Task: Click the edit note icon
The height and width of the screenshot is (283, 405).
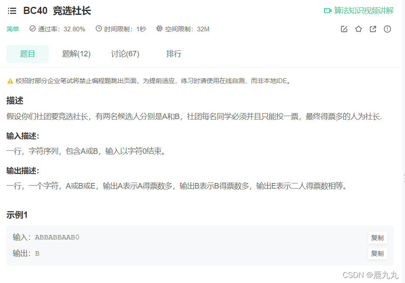Action: click(344, 29)
